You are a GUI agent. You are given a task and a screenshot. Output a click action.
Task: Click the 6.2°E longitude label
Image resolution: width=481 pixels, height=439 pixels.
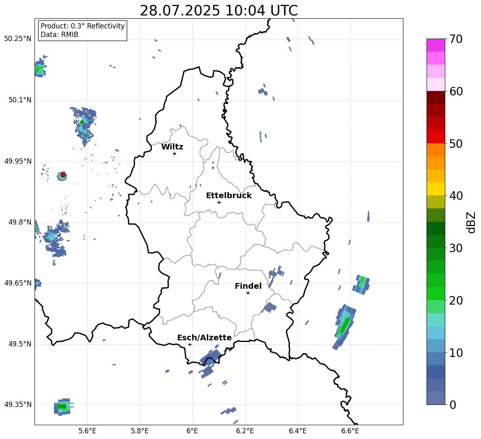(245, 431)
